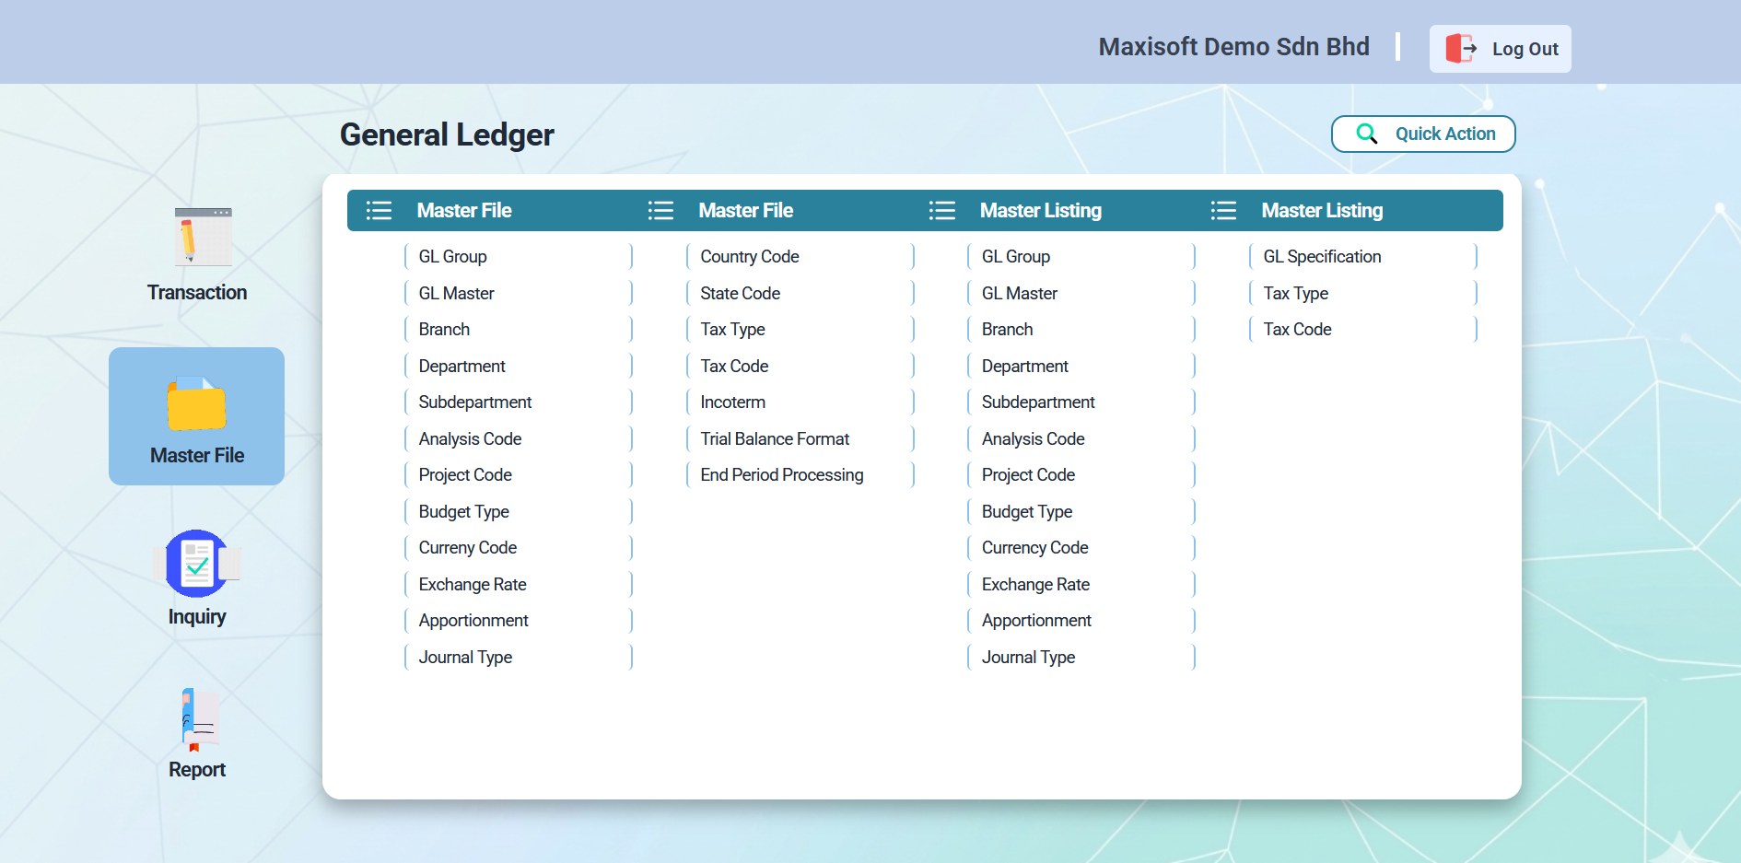Click the list icon beside GL Specification column header
Image resolution: width=1741 pixels, height=863 pixels.
tap(1223, 210)
